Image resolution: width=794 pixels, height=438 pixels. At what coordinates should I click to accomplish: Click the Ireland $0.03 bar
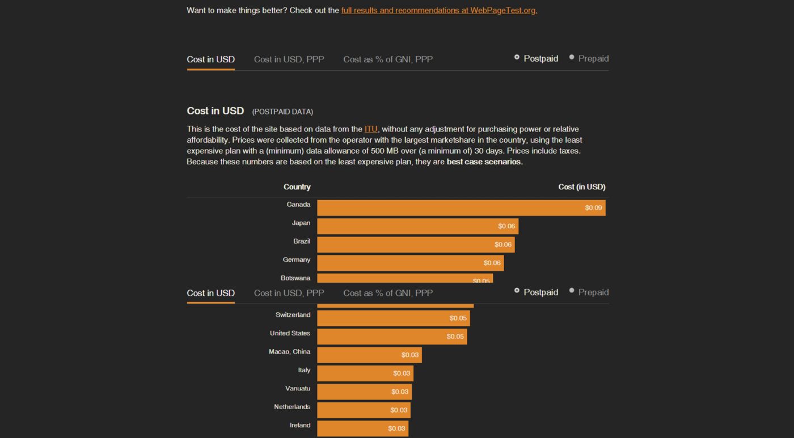click(x=362, y=428)
